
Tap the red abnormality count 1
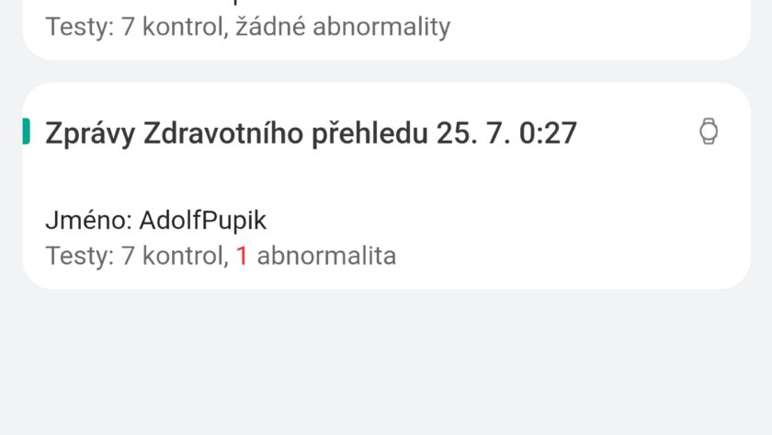tap(242, 256)
